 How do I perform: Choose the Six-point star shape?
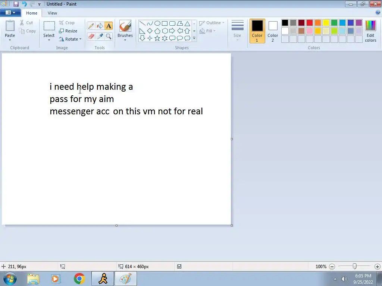pos(165,38)
